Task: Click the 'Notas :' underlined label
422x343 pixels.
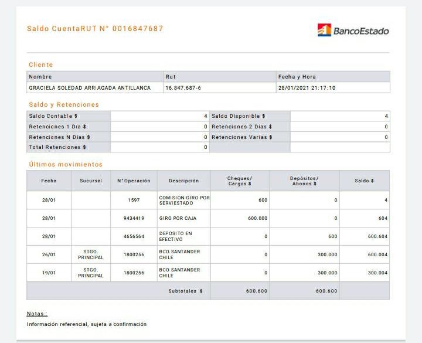Action: [37, 314]
